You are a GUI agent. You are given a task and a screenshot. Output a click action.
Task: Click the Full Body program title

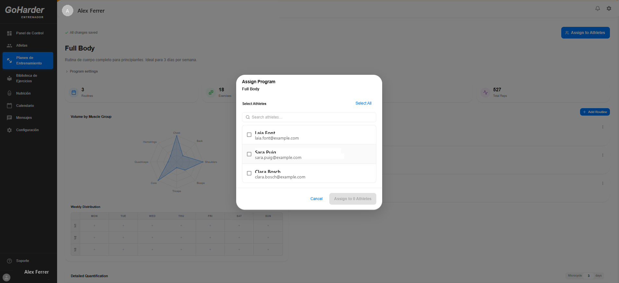coord(80,48)
